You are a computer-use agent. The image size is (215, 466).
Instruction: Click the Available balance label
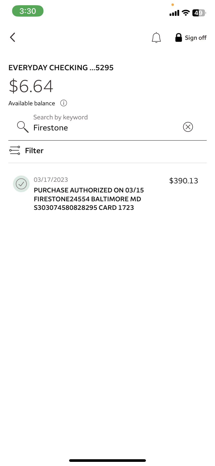click(x=32, y=103)
